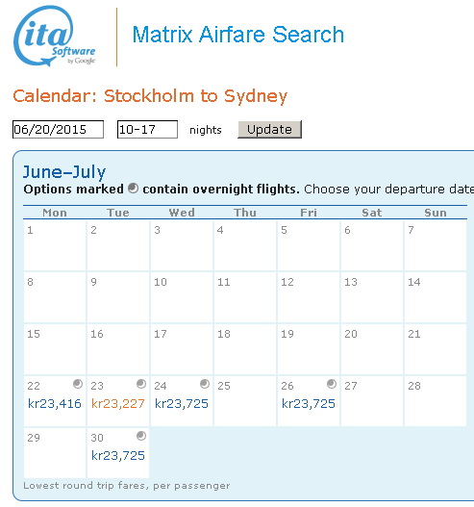Screen dimensions: 474x507
Task: Choose kr23,725 fare on June 30
Action: 118,456
